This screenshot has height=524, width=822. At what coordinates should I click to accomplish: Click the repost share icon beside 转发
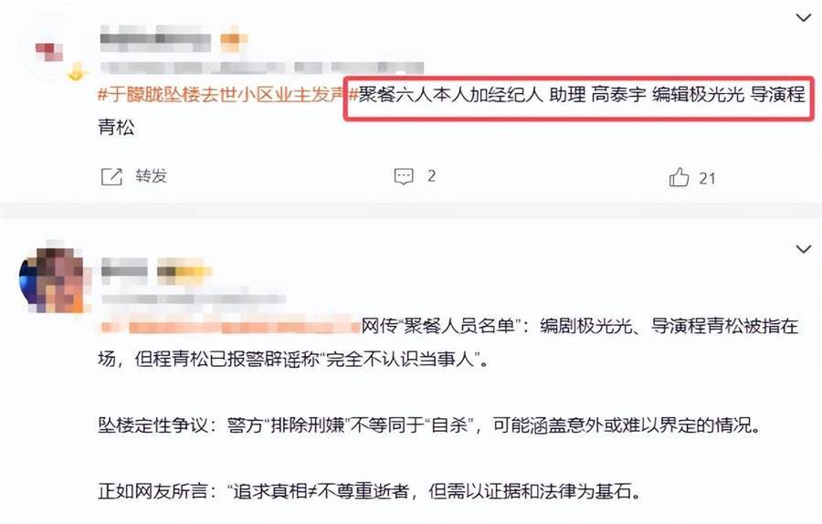tap(111, 176)
